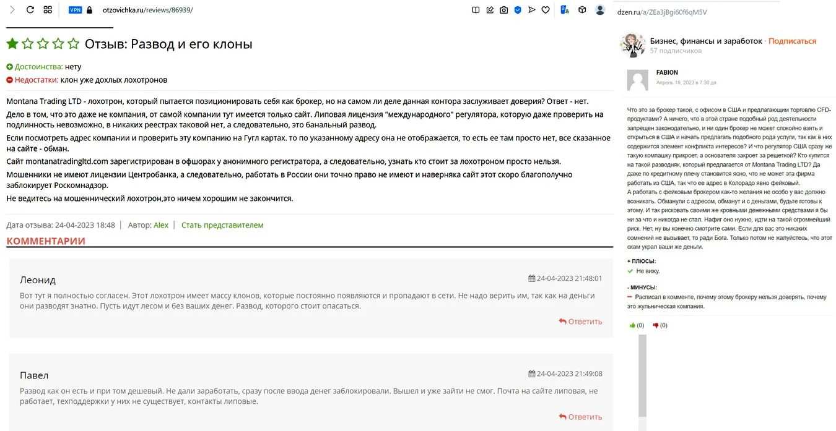
Task: Open reader mode book icon
Action: point(476,10)
